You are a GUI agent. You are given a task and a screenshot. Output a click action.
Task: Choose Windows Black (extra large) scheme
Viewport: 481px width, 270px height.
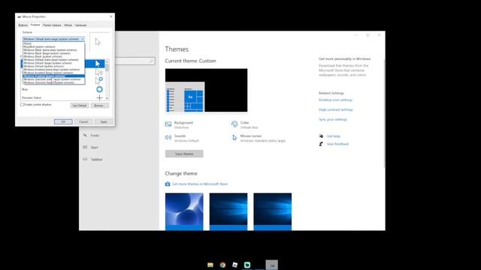click(53, 50)
